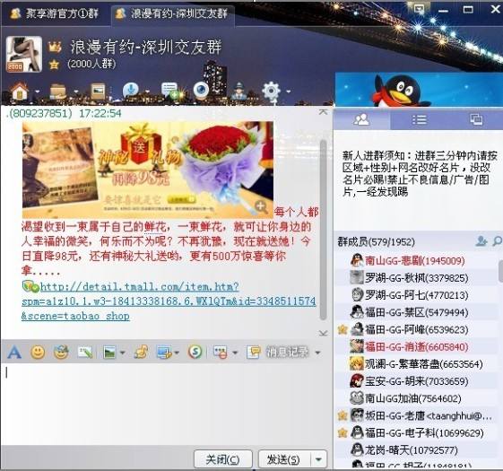Click the music note share icon
Viewport: 503px width, 471px height.
click(142, 353)
